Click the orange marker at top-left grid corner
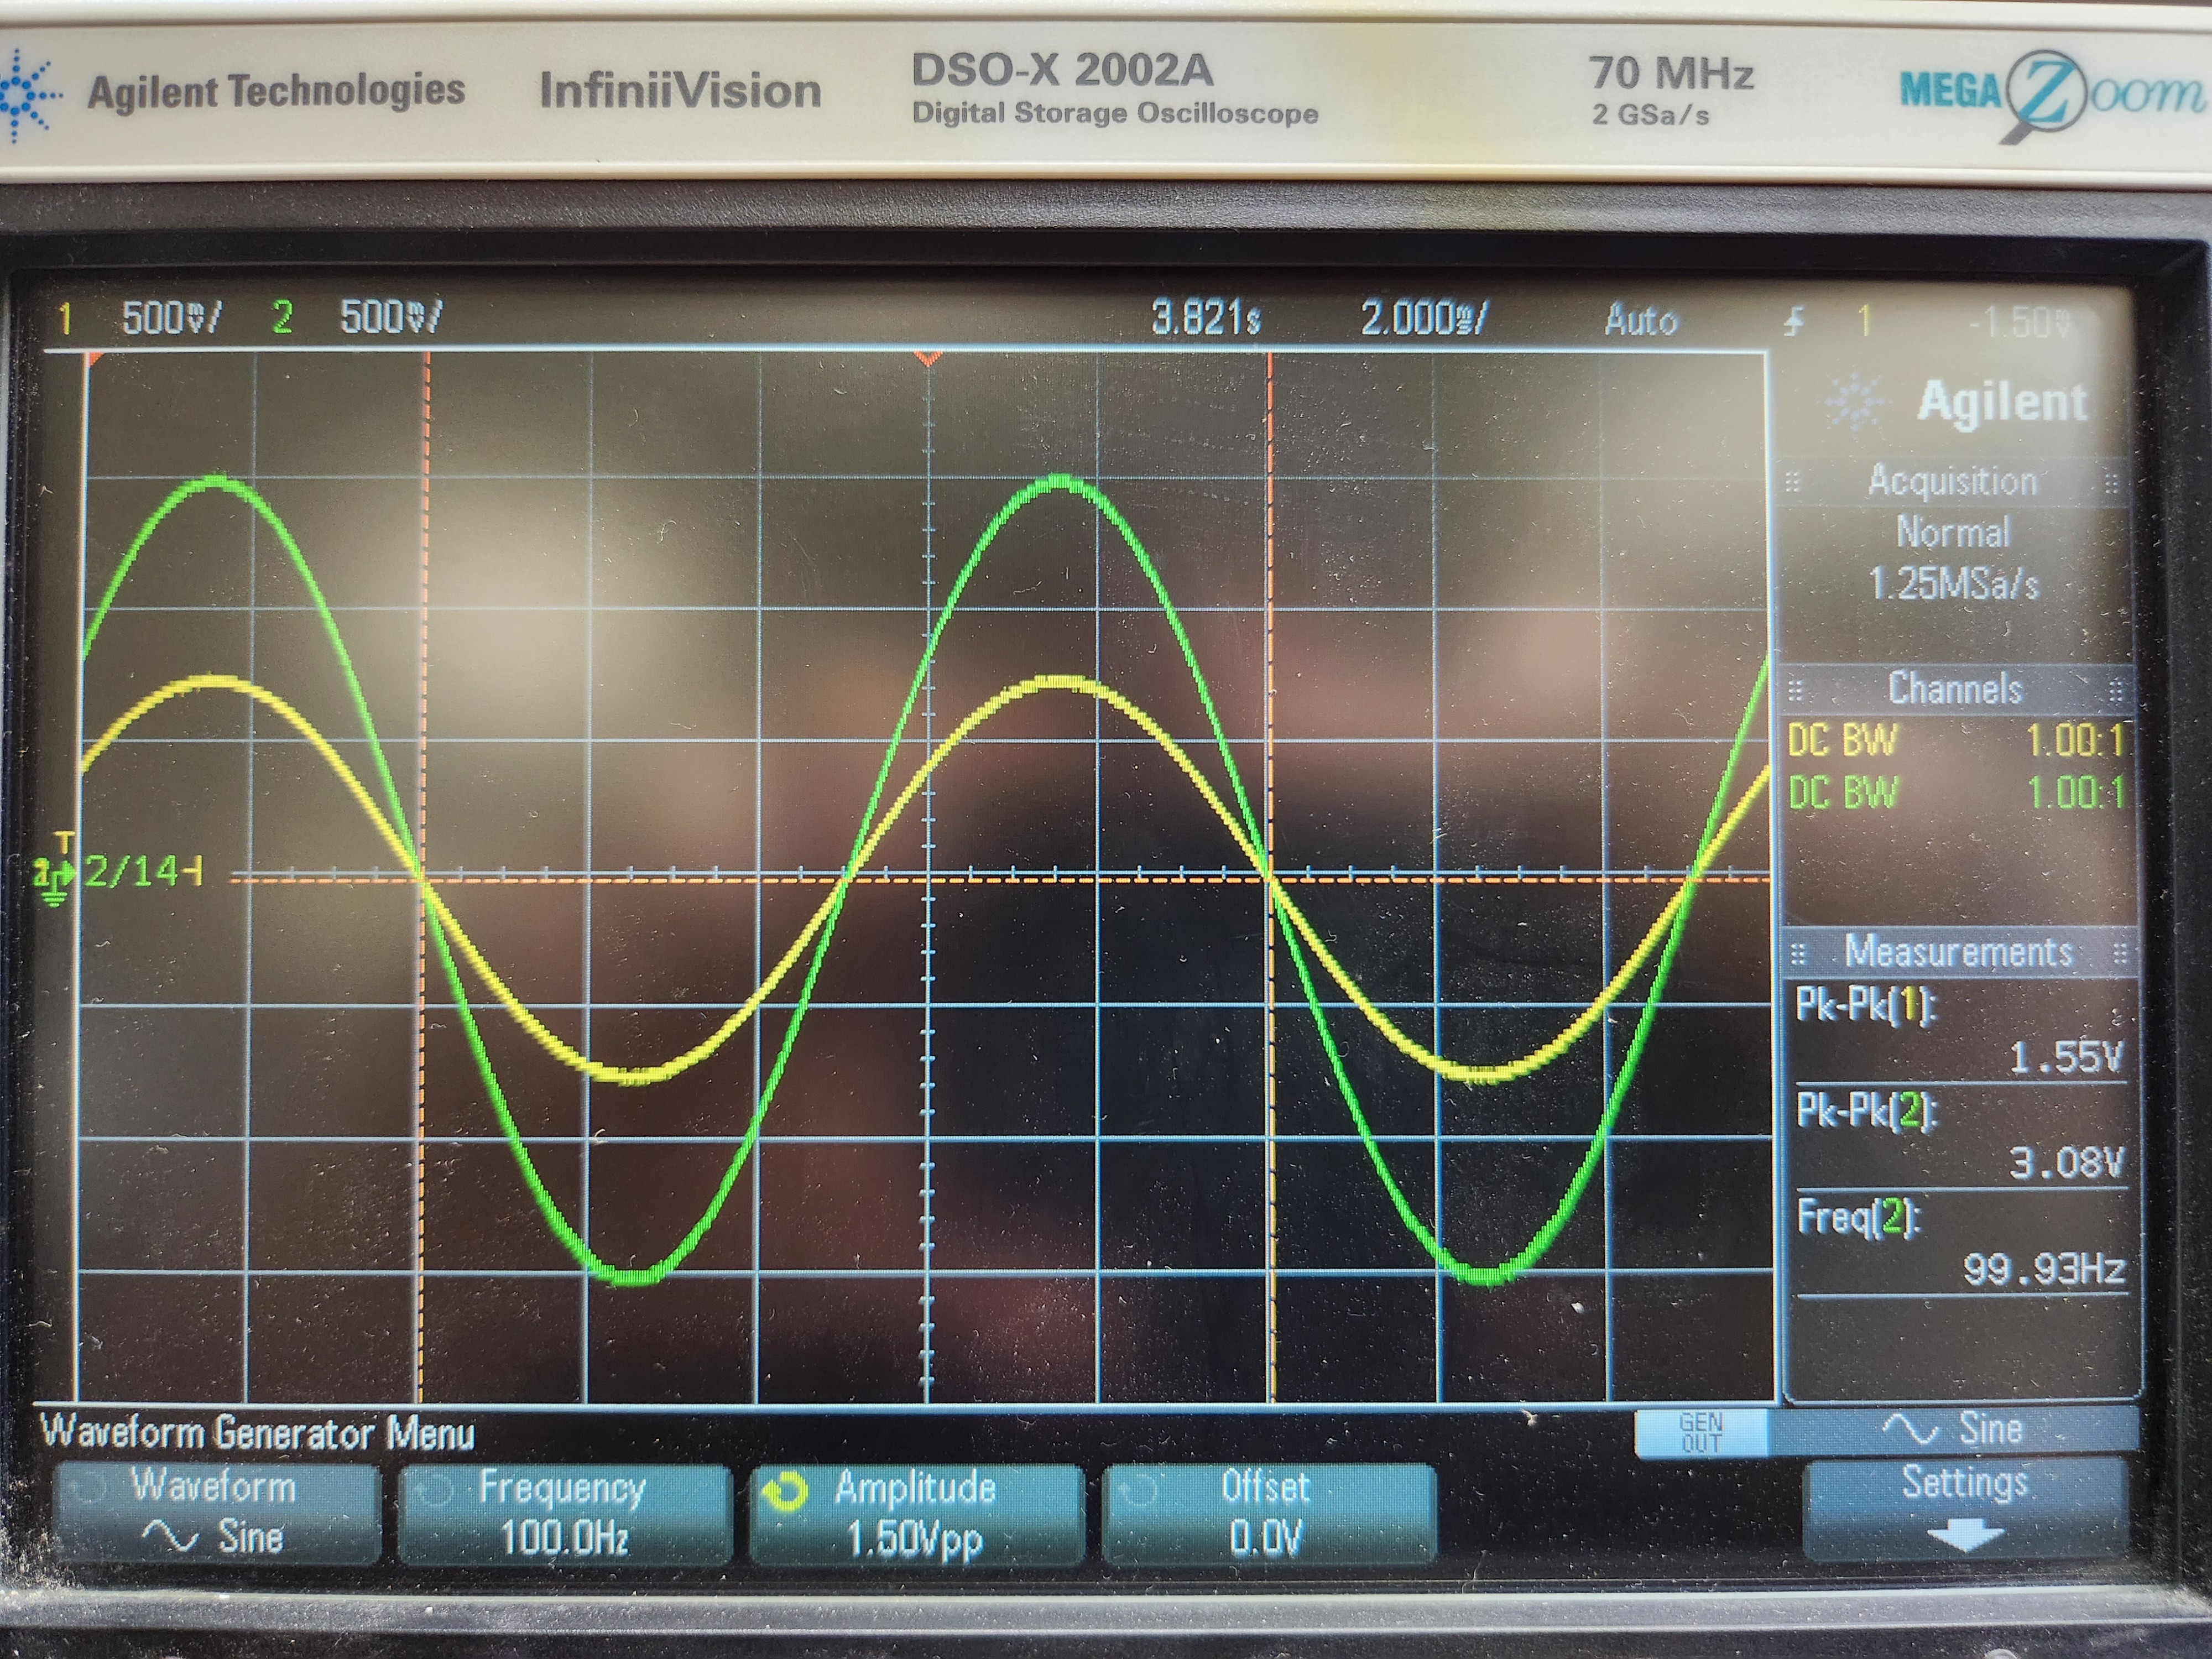Image resolution: width=2212 pixels, height=1659 pixels. pyautogui.click(x=95, y=358)
